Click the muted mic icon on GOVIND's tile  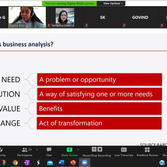[124, 25]
